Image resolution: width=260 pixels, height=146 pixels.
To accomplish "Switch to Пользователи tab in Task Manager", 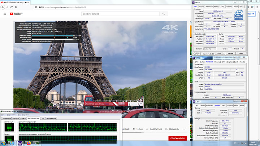I will [51, 118].
